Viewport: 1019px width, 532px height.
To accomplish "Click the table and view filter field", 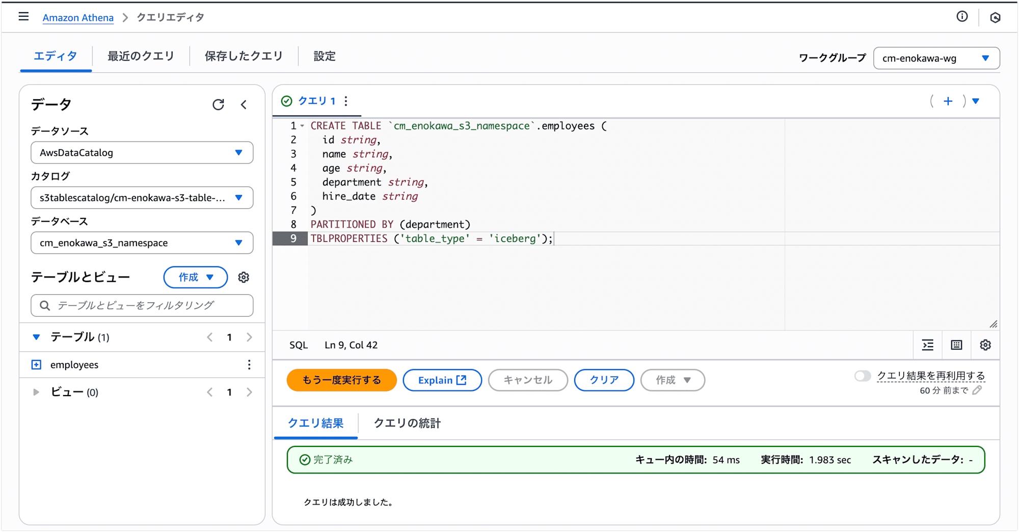I will 142,305.
